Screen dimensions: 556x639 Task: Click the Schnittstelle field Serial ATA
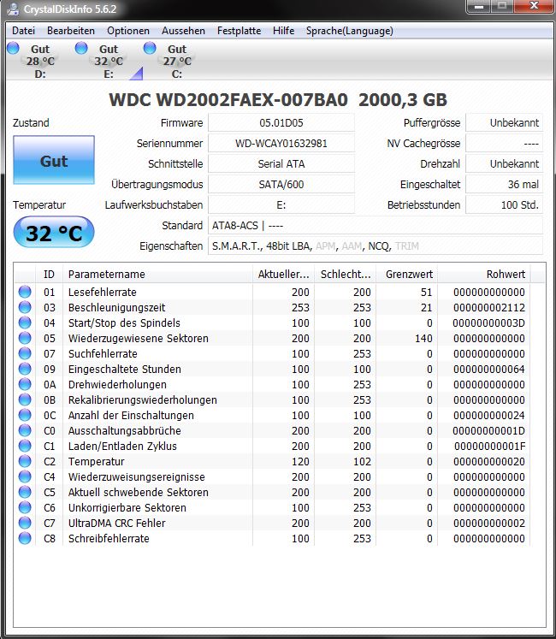(281, 164)
